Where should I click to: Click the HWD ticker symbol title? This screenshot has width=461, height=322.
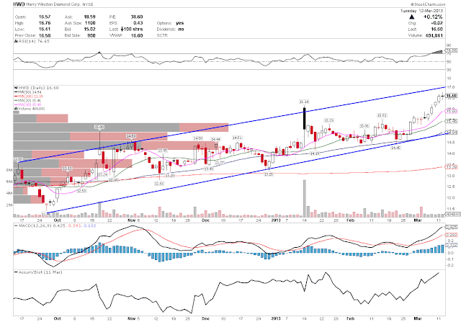[x=17, y=4]
